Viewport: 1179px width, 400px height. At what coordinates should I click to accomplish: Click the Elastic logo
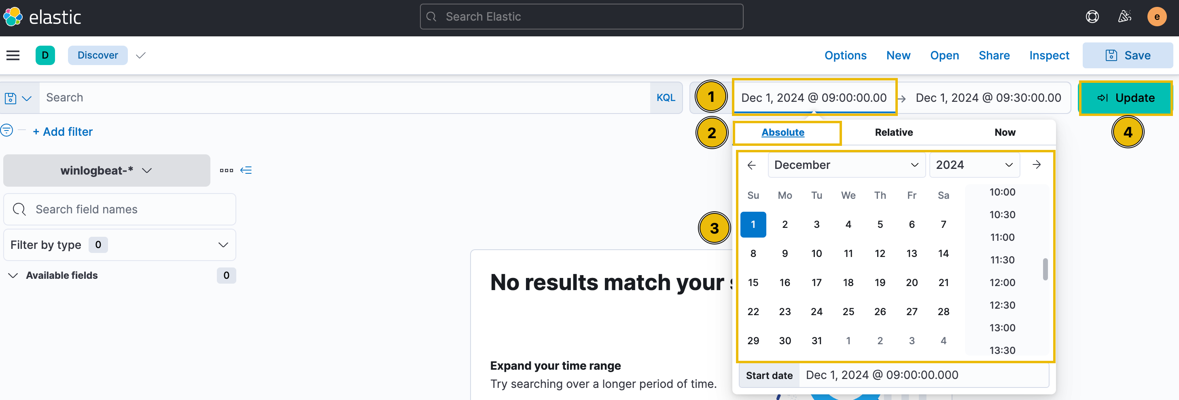point(42,17)
